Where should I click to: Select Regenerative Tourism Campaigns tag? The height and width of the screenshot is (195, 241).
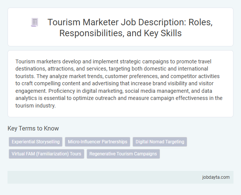click(123, 154)
